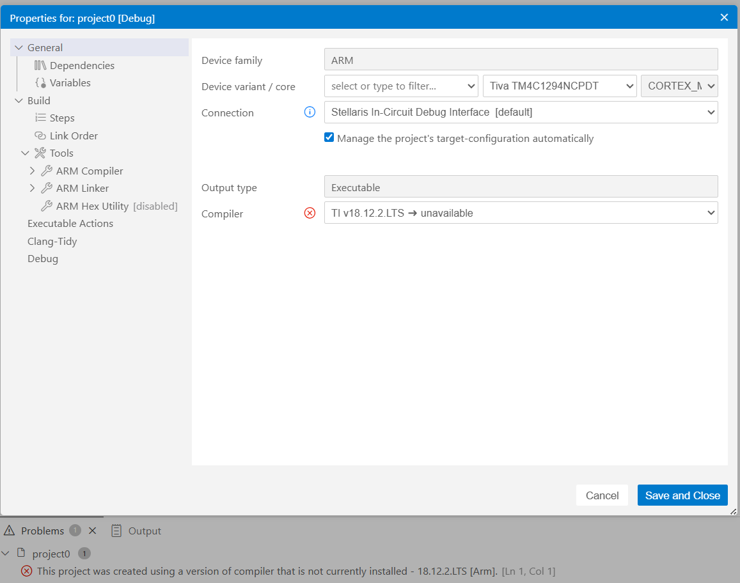
Task: Click the Compiler error icon
Action: click(310, 214)
